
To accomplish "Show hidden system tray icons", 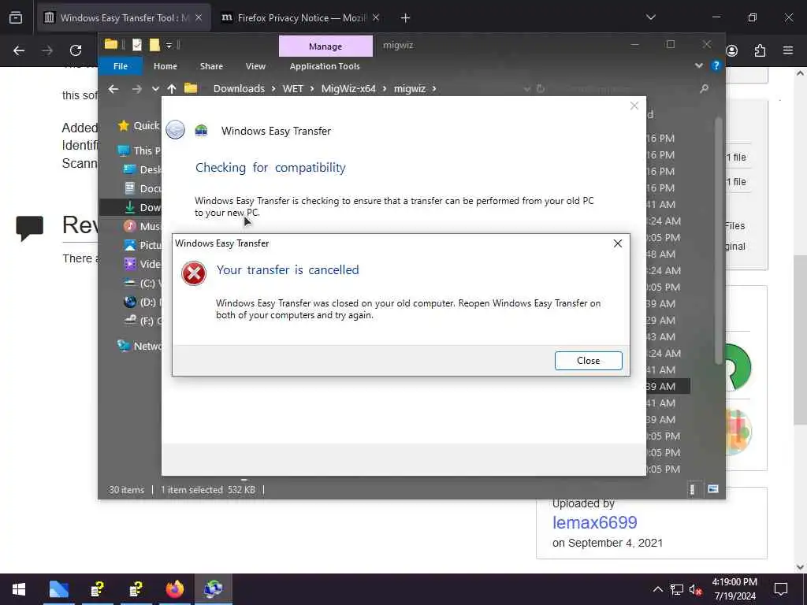I will coord(657,589).
